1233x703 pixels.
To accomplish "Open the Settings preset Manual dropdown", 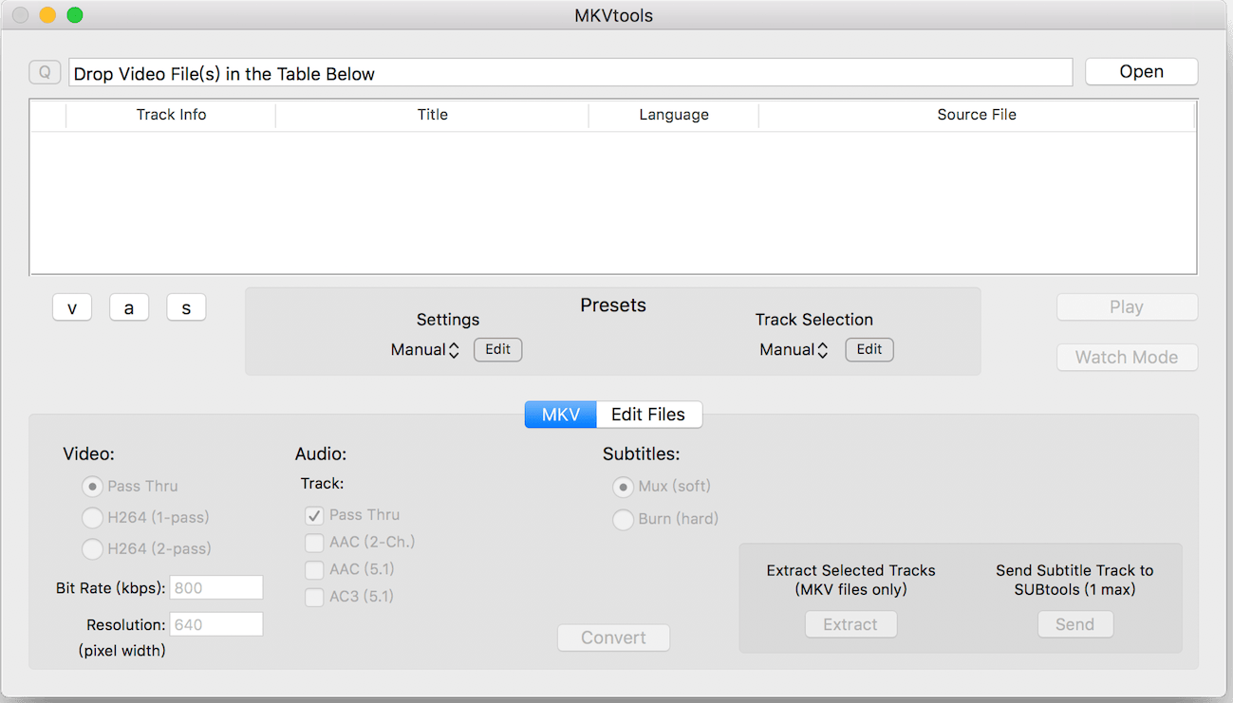I will (425, 350).
